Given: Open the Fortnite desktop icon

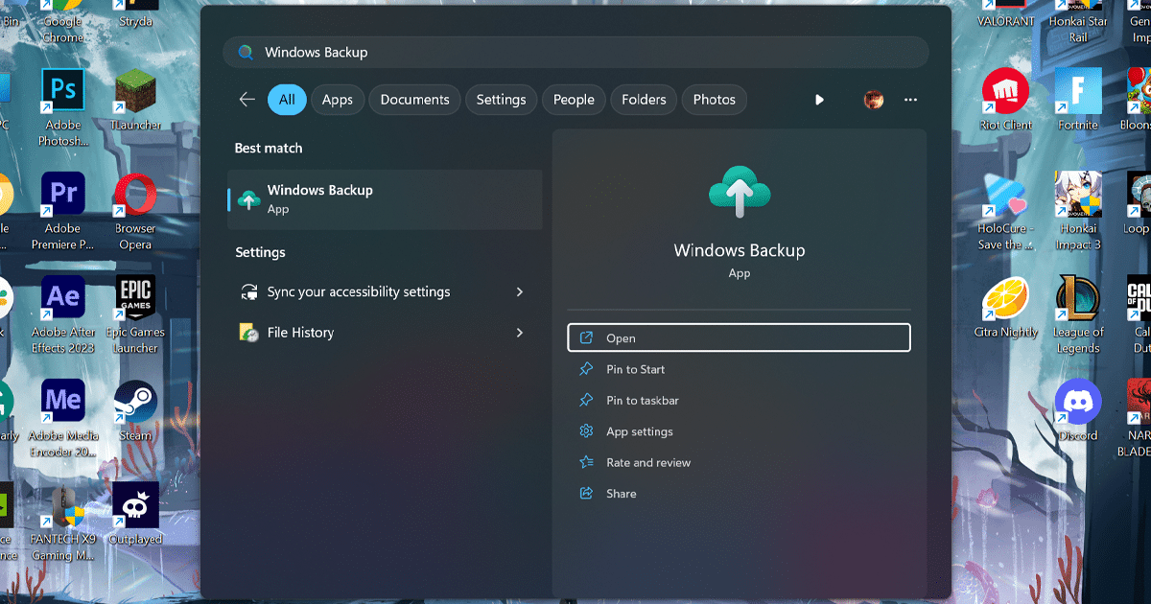Looking at the screenshot, I should (x=1077, y=93).
